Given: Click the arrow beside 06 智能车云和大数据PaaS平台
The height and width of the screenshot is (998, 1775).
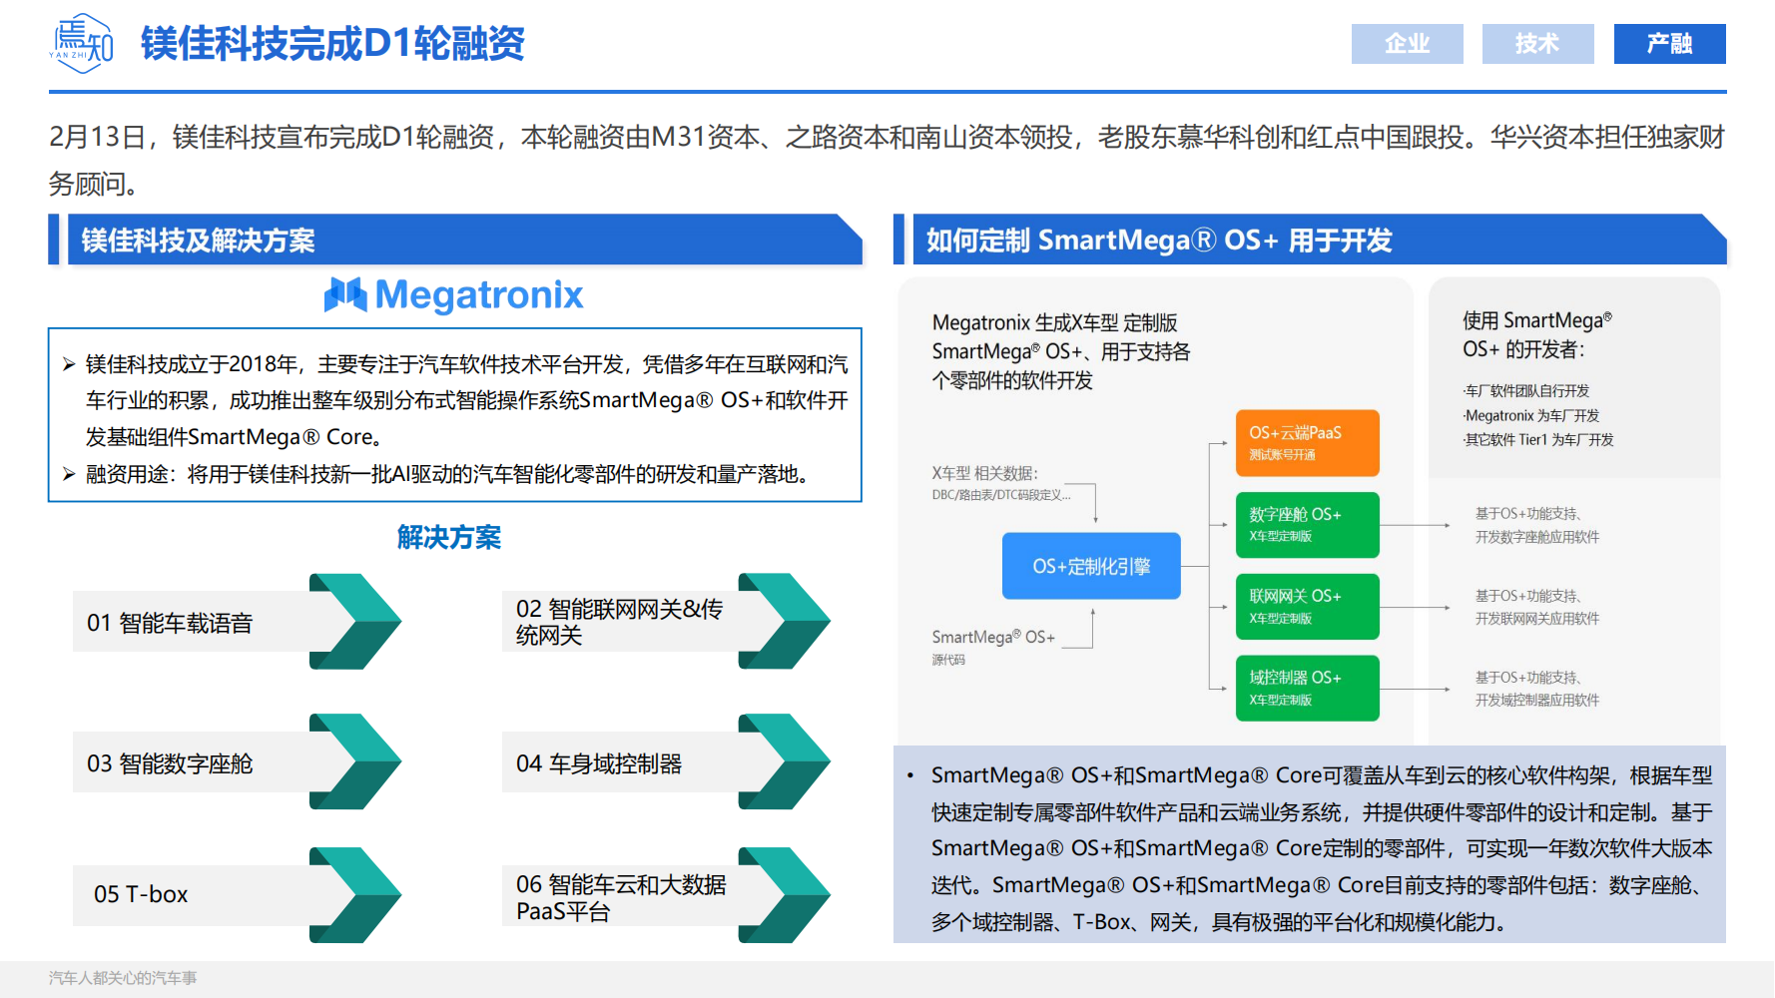Looking at the screenshot, I should coord(785,895).
